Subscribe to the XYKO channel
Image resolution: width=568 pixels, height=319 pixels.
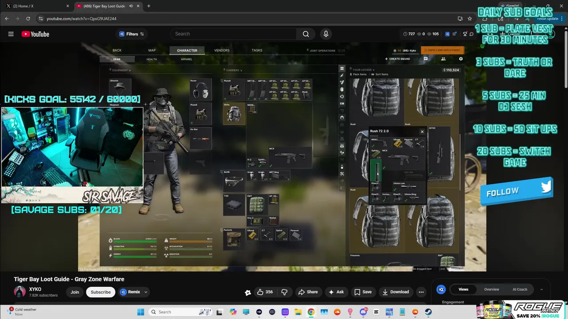pyautogui.click(x=101, y=292)
